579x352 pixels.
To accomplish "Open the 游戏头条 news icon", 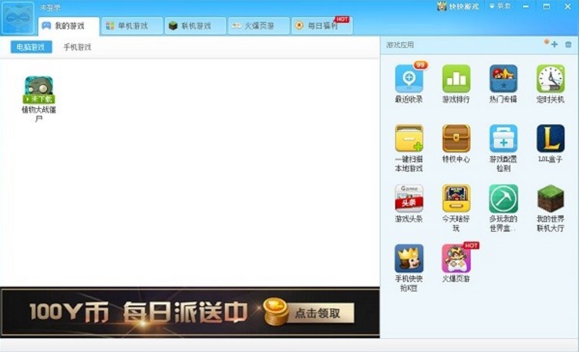I will 409,198.
